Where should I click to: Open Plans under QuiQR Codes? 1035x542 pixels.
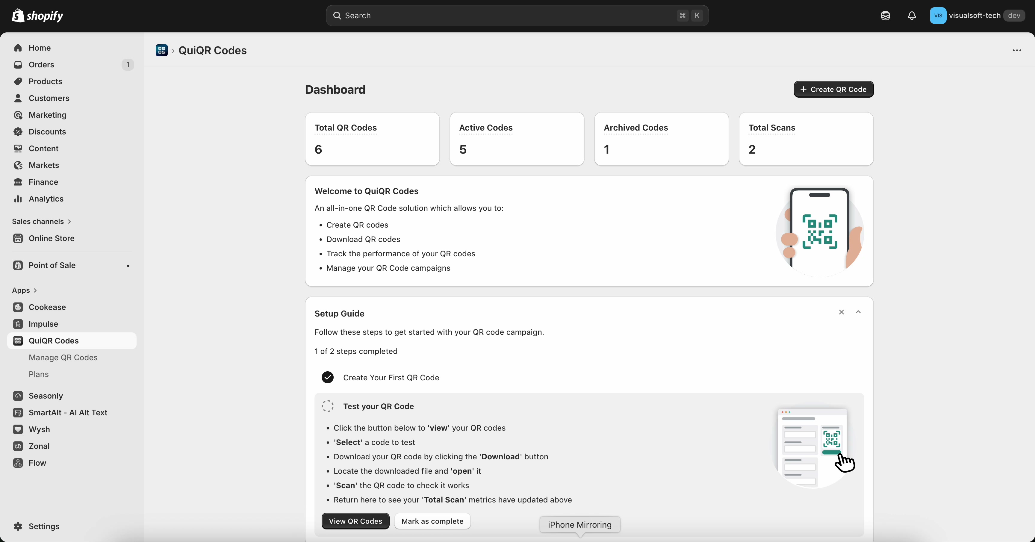point(39,374)
